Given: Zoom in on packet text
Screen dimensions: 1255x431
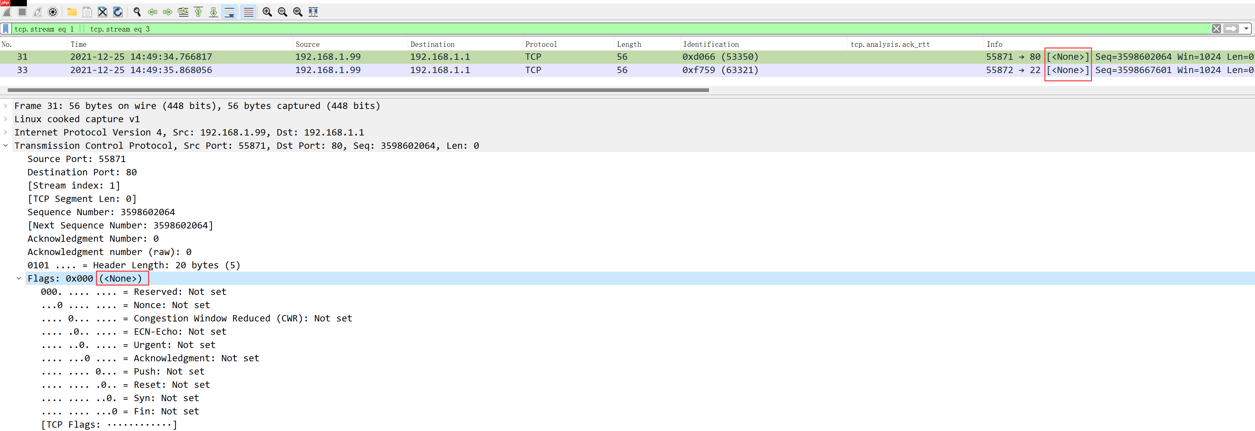Looking at the screenshot, I should pyautogui.click(x=267, y=12).
